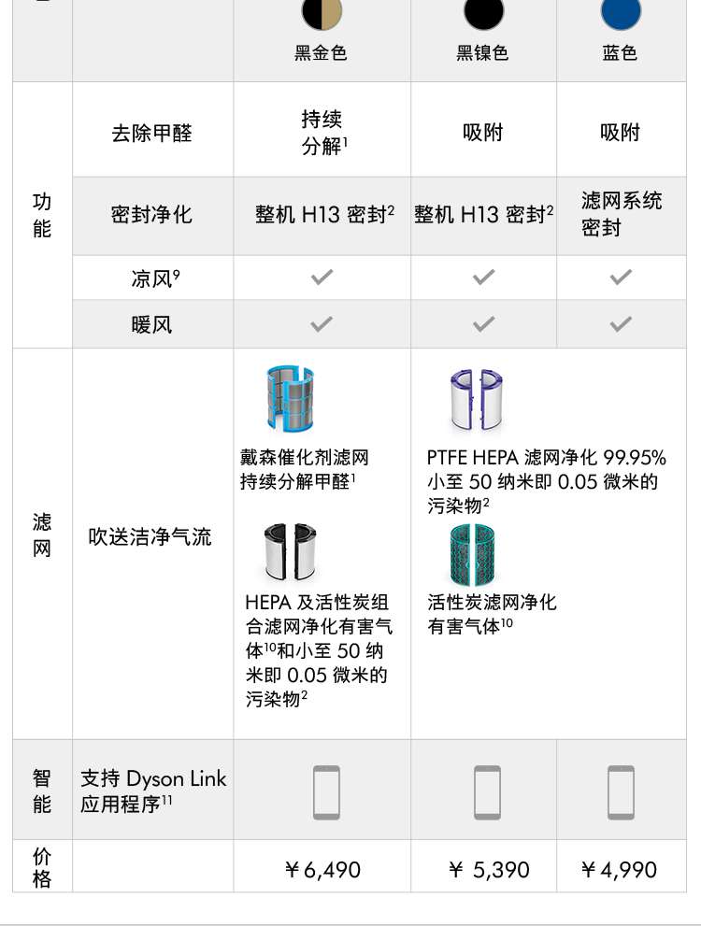
Task: Click the 去除甲醛 row label
Action: (x=151, y=133)
